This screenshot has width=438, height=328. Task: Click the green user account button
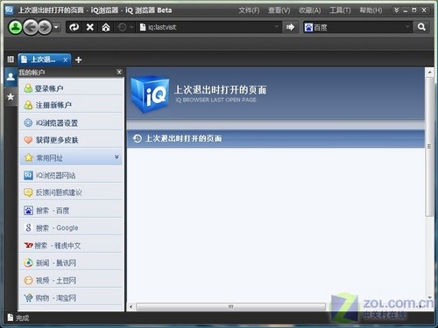click(x=15, y=27)
